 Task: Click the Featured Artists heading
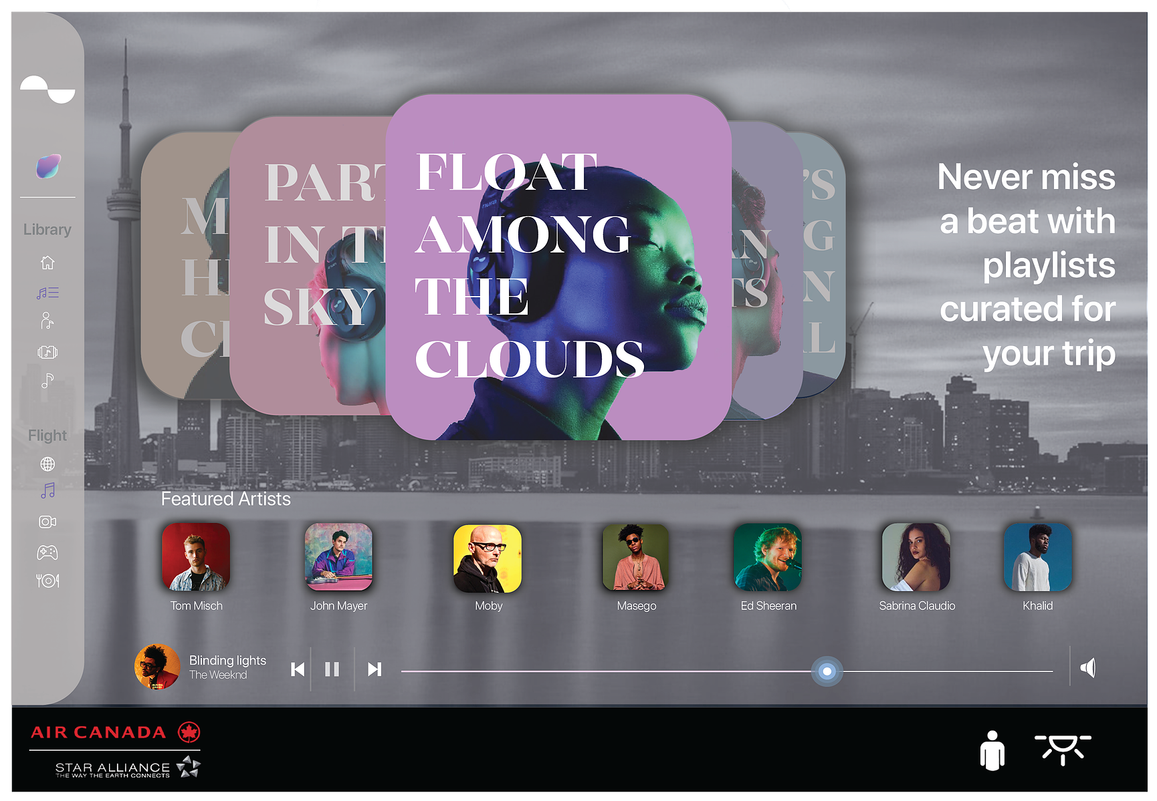(226, 499)
